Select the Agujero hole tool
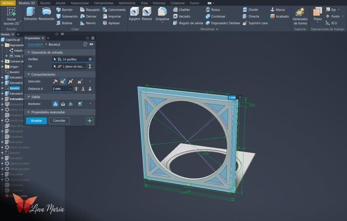The width and height of the screenshot is (347, 221). tap(134, 14)
